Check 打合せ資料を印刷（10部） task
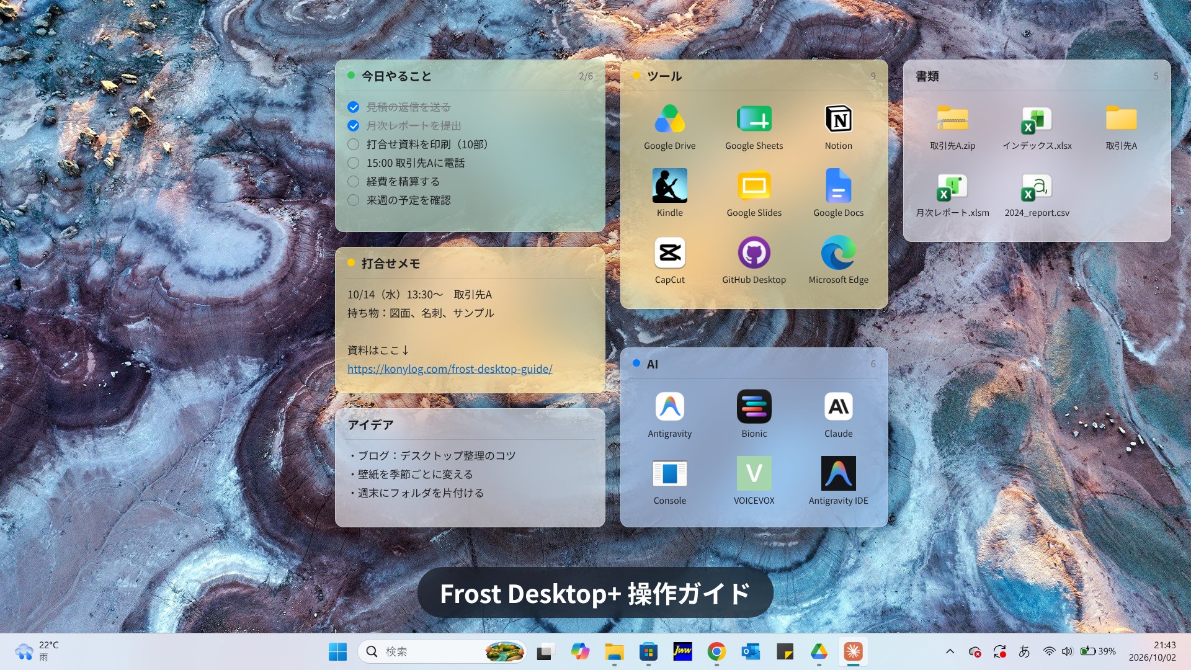The image size is (1191, 670). [x=354, y=145]
